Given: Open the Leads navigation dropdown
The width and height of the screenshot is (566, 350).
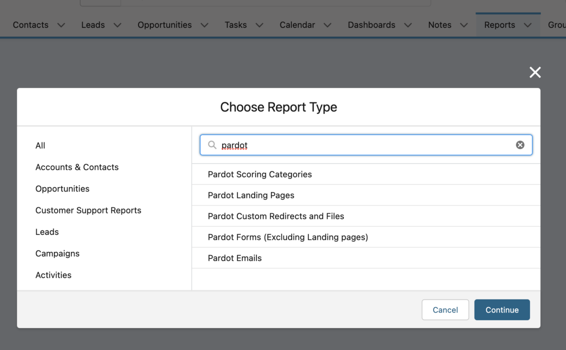Looking at the screenshot, I should (x=117, y=25).
